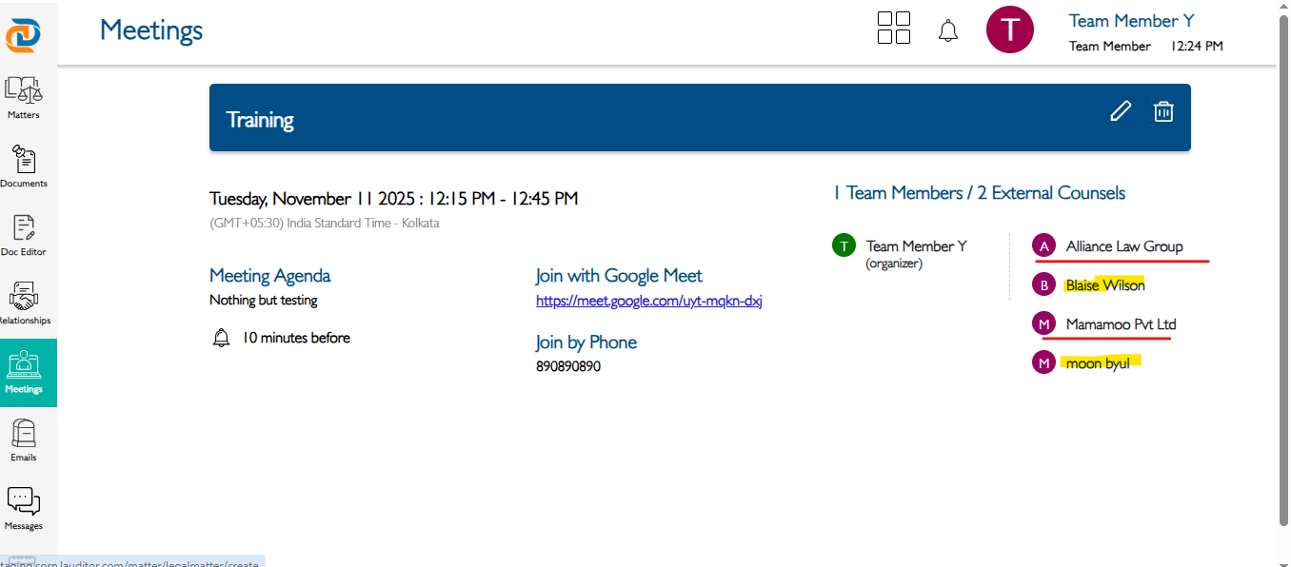The image size is (1291, 567).
Task: Click the 10 minutes before reminder bell
Action: 221,338
